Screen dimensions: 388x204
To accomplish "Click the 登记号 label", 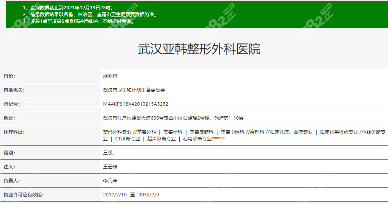I will [x=11, y=104].
